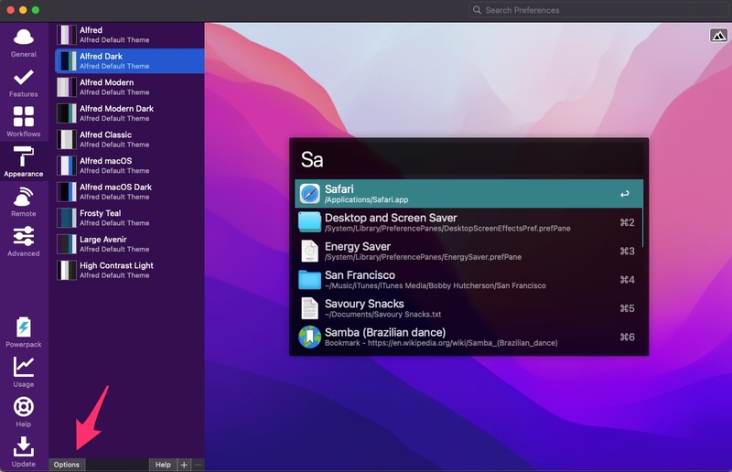The width and height of the screenshot is (732, 472).
Task: Click the Large Avenir theme color thumbnail
Action: coord(67,244)
